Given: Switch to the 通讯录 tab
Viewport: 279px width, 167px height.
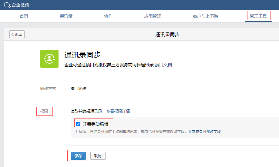Looking at the screenshot, I should coord(66,16).
